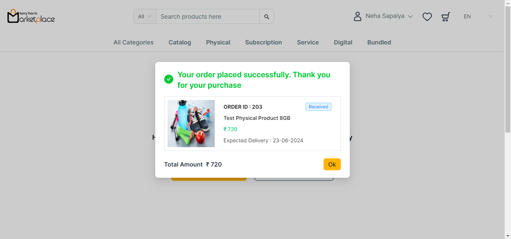511x239 pixels.
Task: Open the Subscription category
Action: coord(264,43)
